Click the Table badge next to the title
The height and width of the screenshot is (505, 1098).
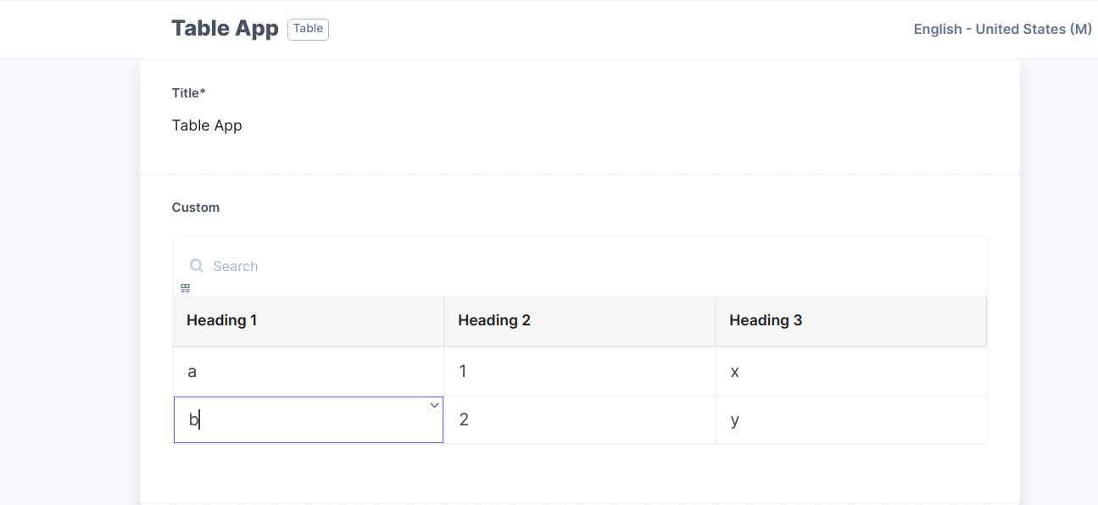pos(308,29)
